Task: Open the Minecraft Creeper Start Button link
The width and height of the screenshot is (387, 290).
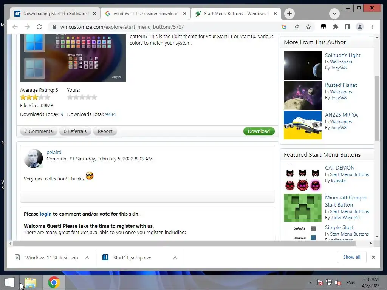Action: click(346, 201)
